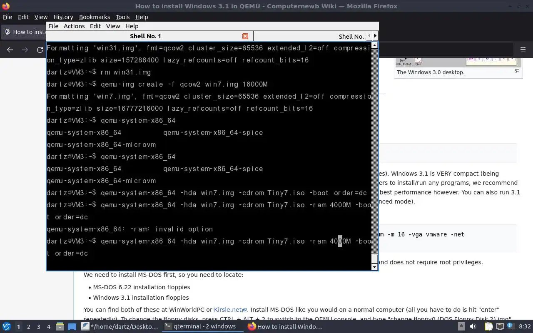Click the volume speaker tray icon
The width and height of the screenshot is (533, 333).
(473, 327)
